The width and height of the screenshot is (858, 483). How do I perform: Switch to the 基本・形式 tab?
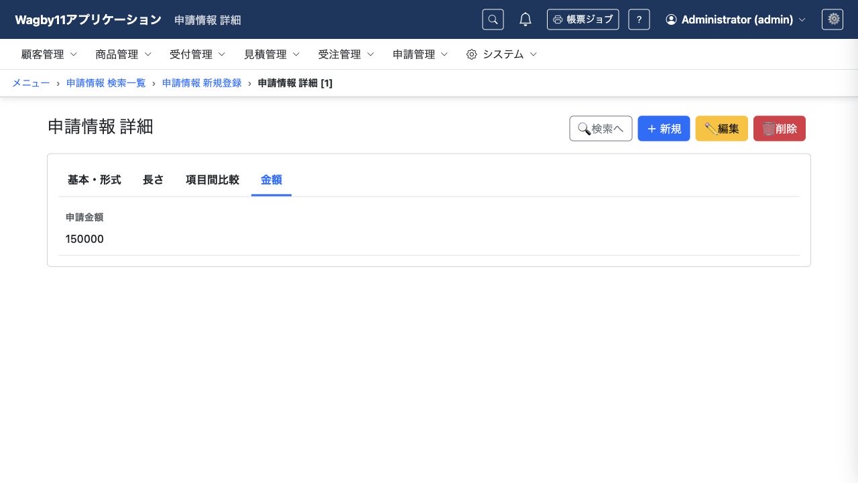point(95,180)
